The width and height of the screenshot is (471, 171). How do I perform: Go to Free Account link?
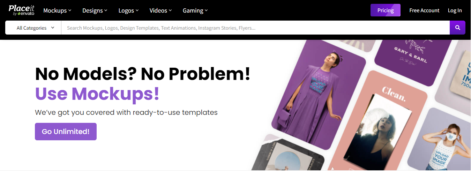(424, 10)
